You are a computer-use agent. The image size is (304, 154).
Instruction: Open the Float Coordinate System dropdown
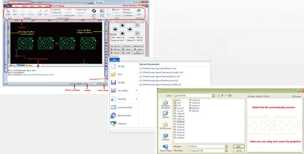click(x=143, y=22)
